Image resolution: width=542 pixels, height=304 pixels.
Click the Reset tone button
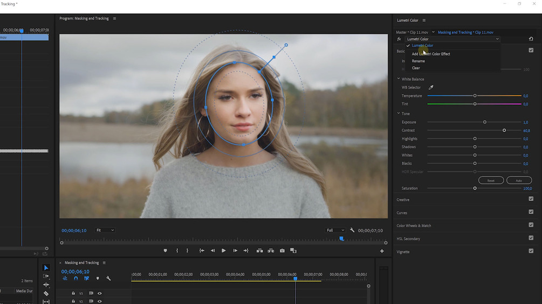pyautogui.click(x=491, y=180)
